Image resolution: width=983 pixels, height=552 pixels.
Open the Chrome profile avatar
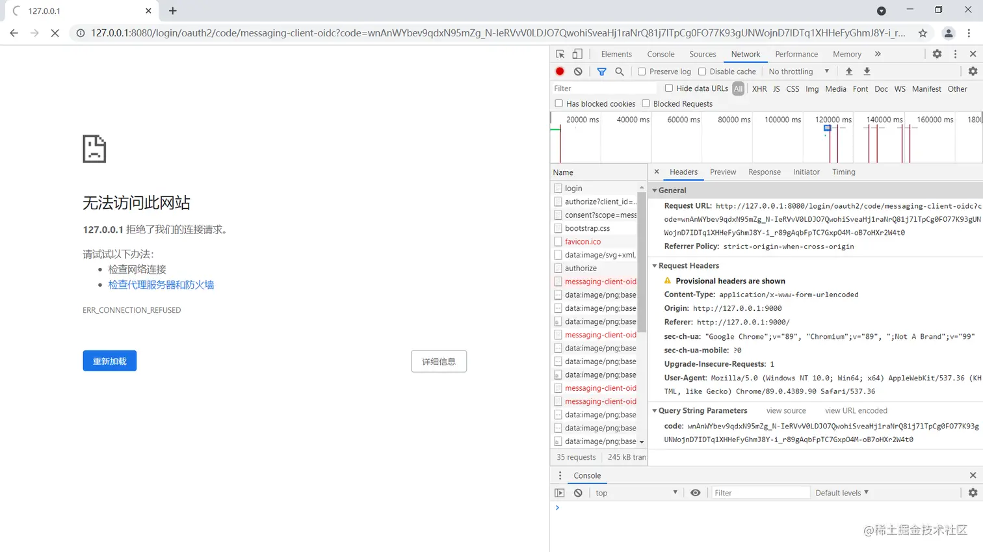pyautogui.click(x=949, y=33)
